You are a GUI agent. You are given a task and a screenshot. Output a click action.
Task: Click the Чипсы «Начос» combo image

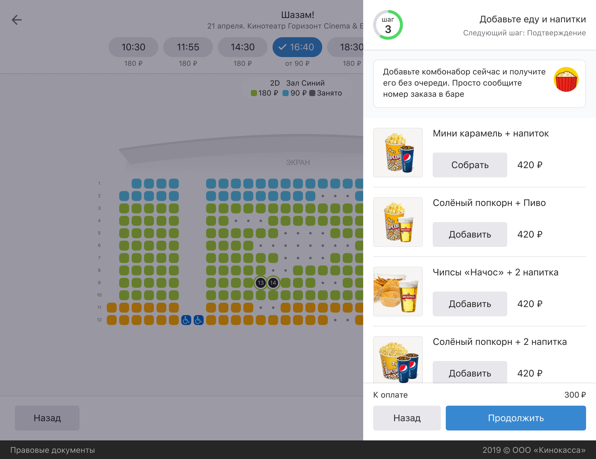tap(398, 292)
